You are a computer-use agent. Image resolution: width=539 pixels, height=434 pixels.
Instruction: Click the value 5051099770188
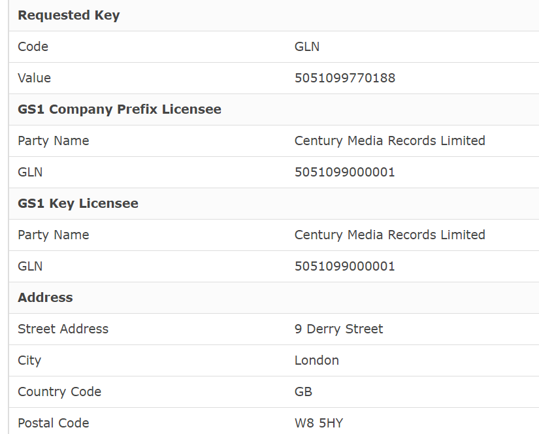345,78
